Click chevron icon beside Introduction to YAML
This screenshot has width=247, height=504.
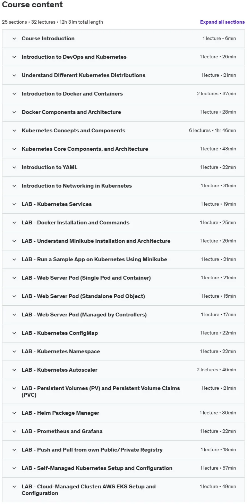coord(14,167)
